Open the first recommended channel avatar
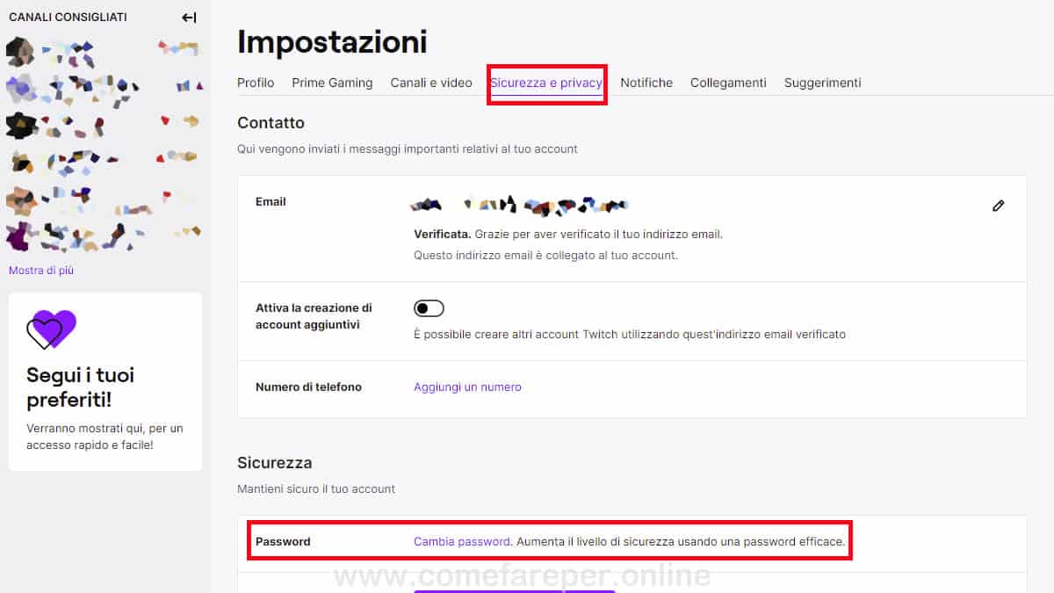This screenshot has height=593, width=1054. click(x=18, y=53)
